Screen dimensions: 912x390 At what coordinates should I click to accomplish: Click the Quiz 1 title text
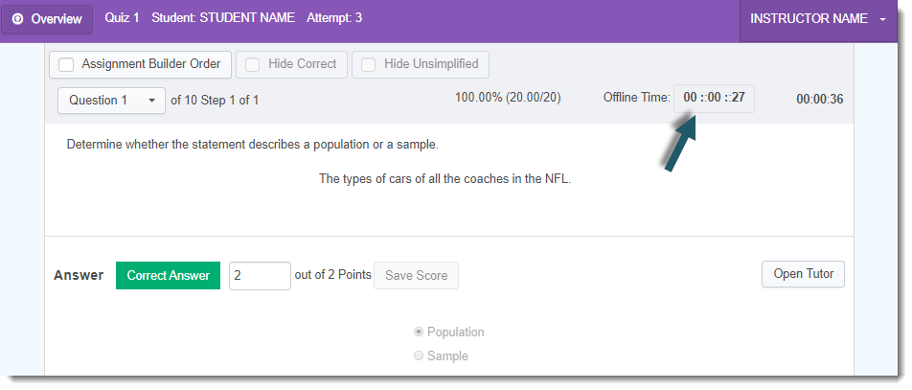pyautogui.click(x=123, y=18)
